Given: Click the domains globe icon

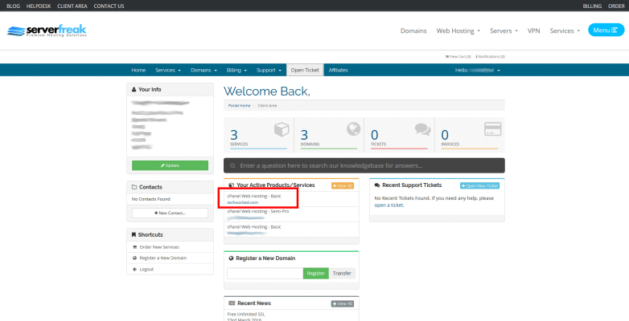Looking at the screenshot, I should (x=353, y=129).
